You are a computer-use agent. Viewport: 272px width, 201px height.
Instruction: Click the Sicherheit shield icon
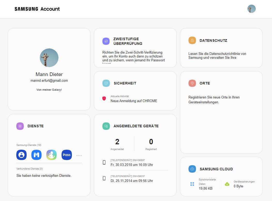106,83
